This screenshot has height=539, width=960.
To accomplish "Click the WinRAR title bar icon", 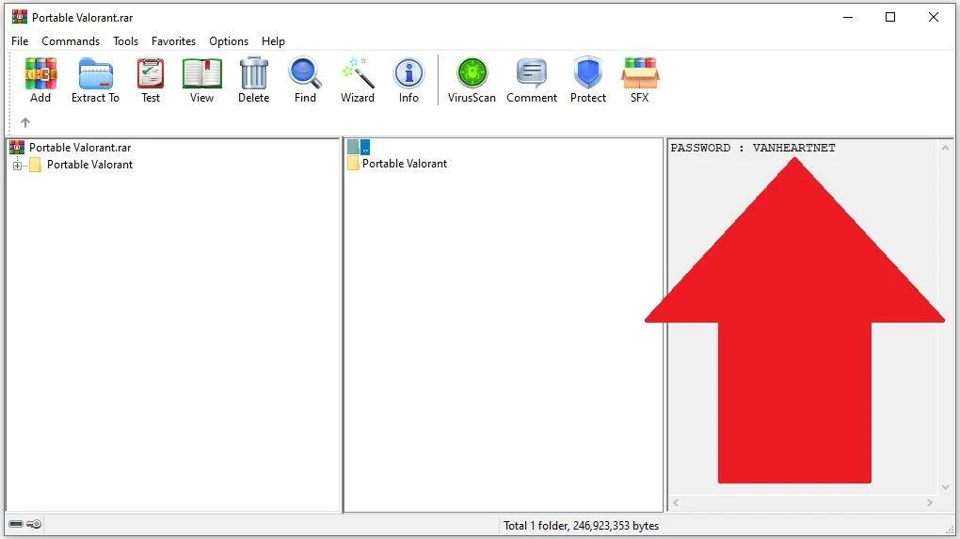I will pyautogui.click(x=19, y=17).
